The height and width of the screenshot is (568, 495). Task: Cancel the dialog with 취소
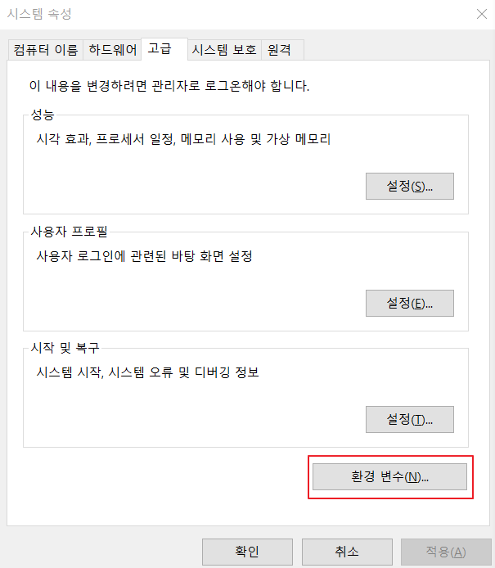click(347, 552)
